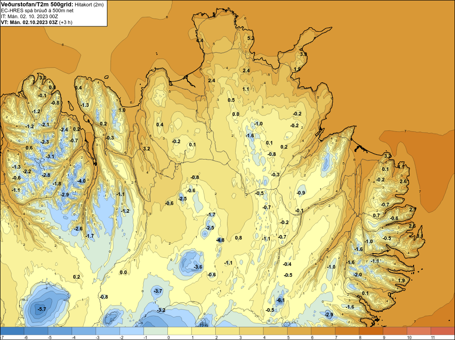
Task: Click the 2.7 temperature value
Action: pos(412,209)
